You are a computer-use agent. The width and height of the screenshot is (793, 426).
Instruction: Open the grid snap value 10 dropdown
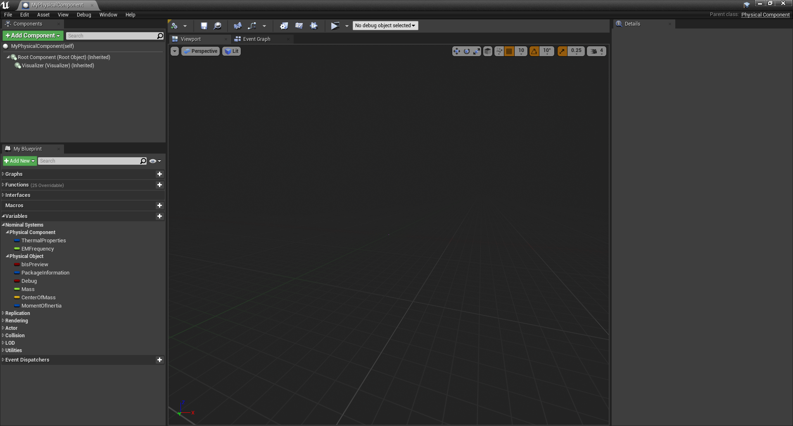point(521,51)
